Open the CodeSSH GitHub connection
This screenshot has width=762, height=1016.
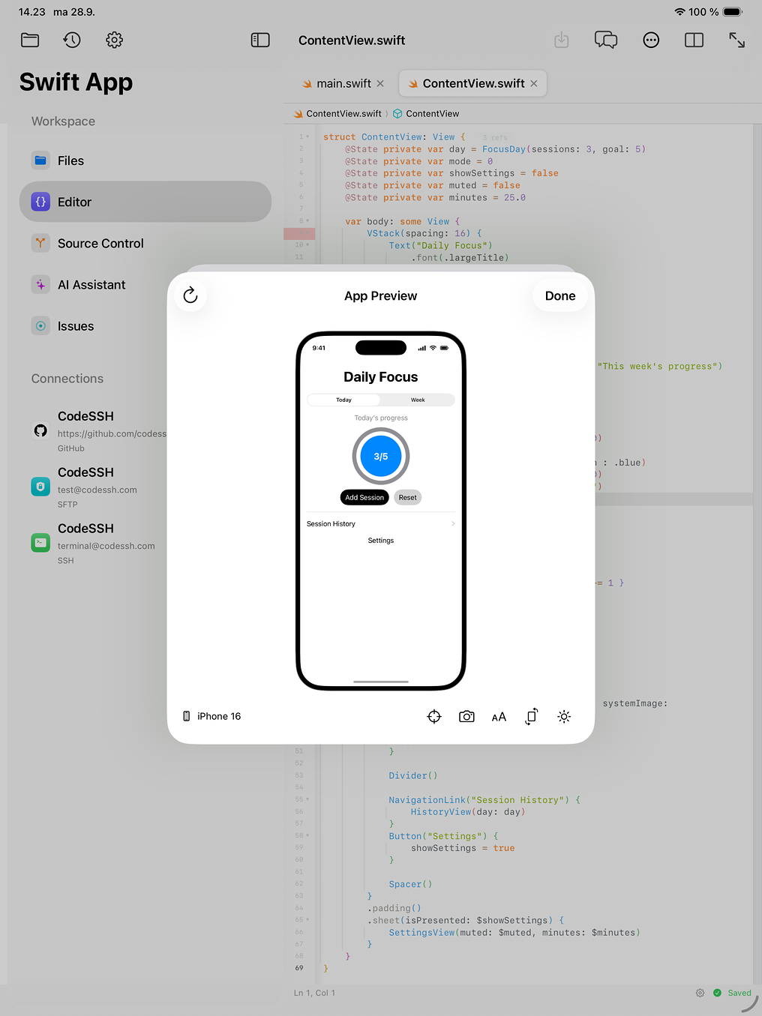[x=99, y=431]
